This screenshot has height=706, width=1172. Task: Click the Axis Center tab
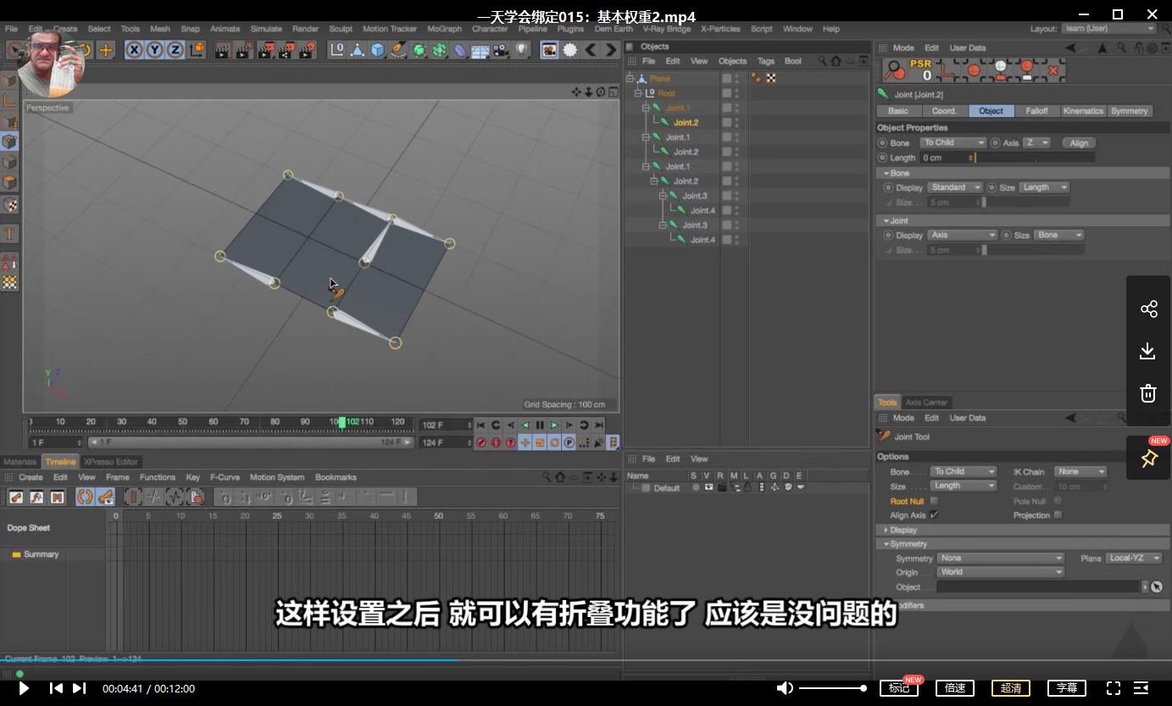[x=927, y=402]
